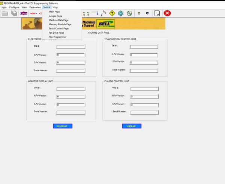Click the BELL logo in banner

(106, 24)
